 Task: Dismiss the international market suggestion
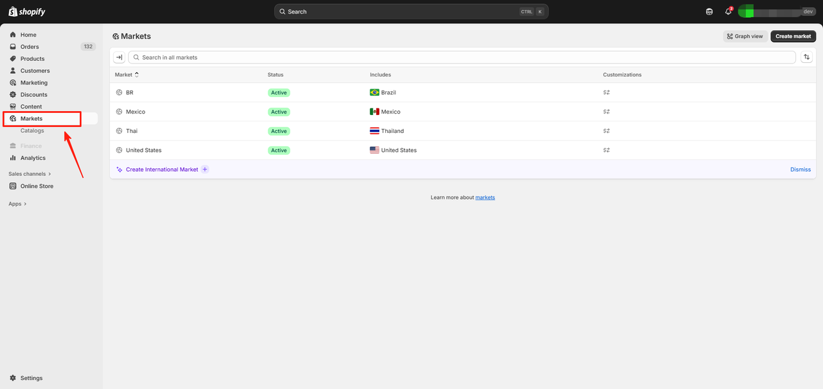pyautogui.click(x=800, y=169)
